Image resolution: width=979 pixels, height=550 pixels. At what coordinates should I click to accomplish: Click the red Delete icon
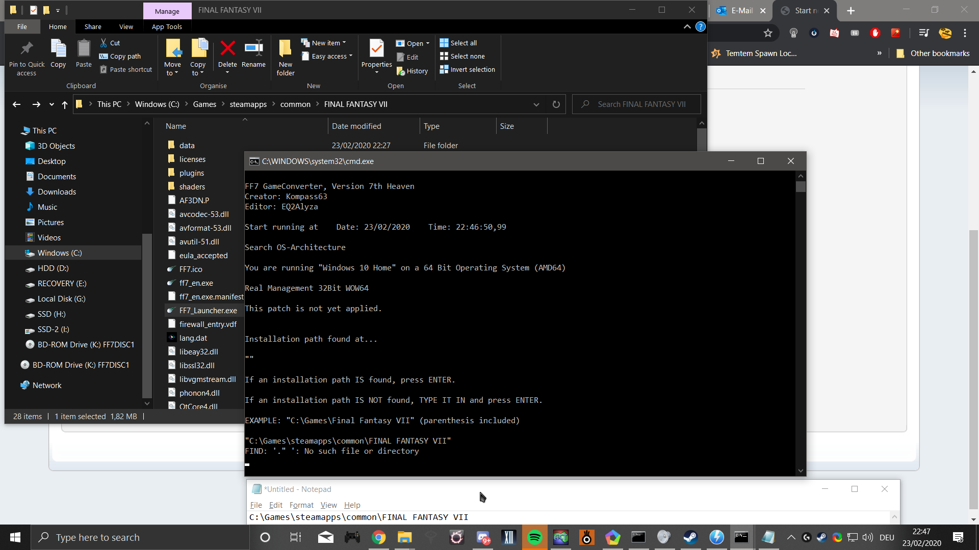point(227,48)
